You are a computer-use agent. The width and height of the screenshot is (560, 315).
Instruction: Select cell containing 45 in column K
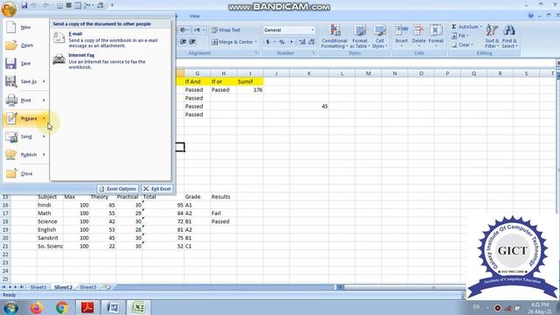click(x=309, y=107)
